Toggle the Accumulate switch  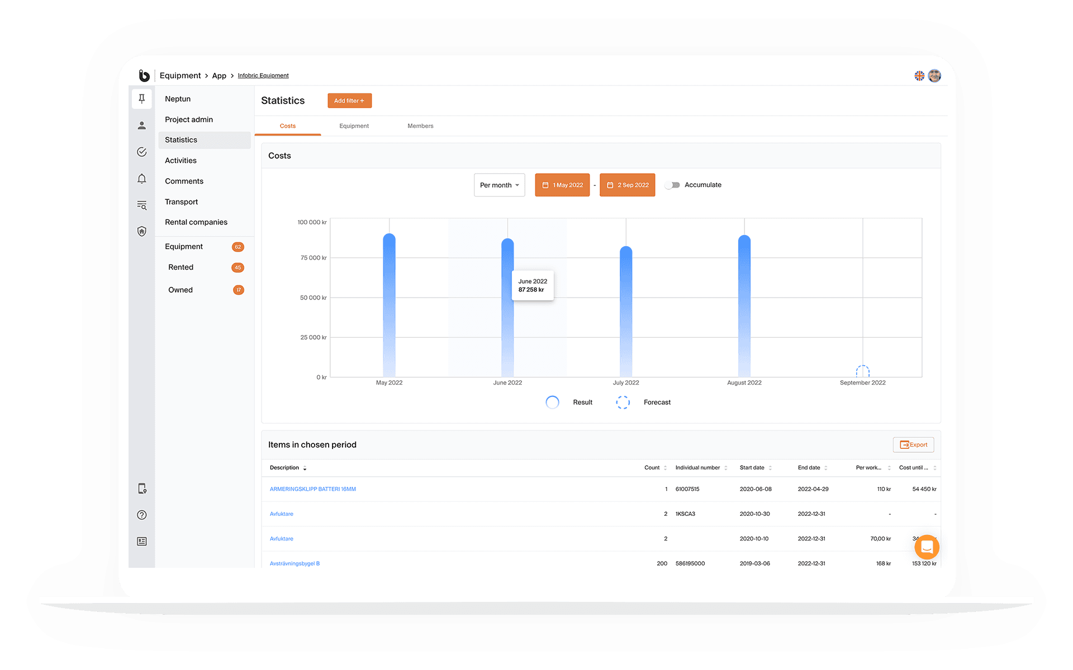(x=672, y=185)
